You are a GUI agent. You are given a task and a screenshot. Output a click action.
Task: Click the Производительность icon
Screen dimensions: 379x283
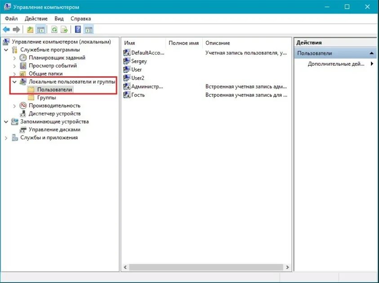23,106
